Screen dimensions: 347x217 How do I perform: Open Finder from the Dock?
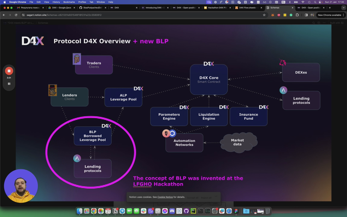(x=80, y=211)
